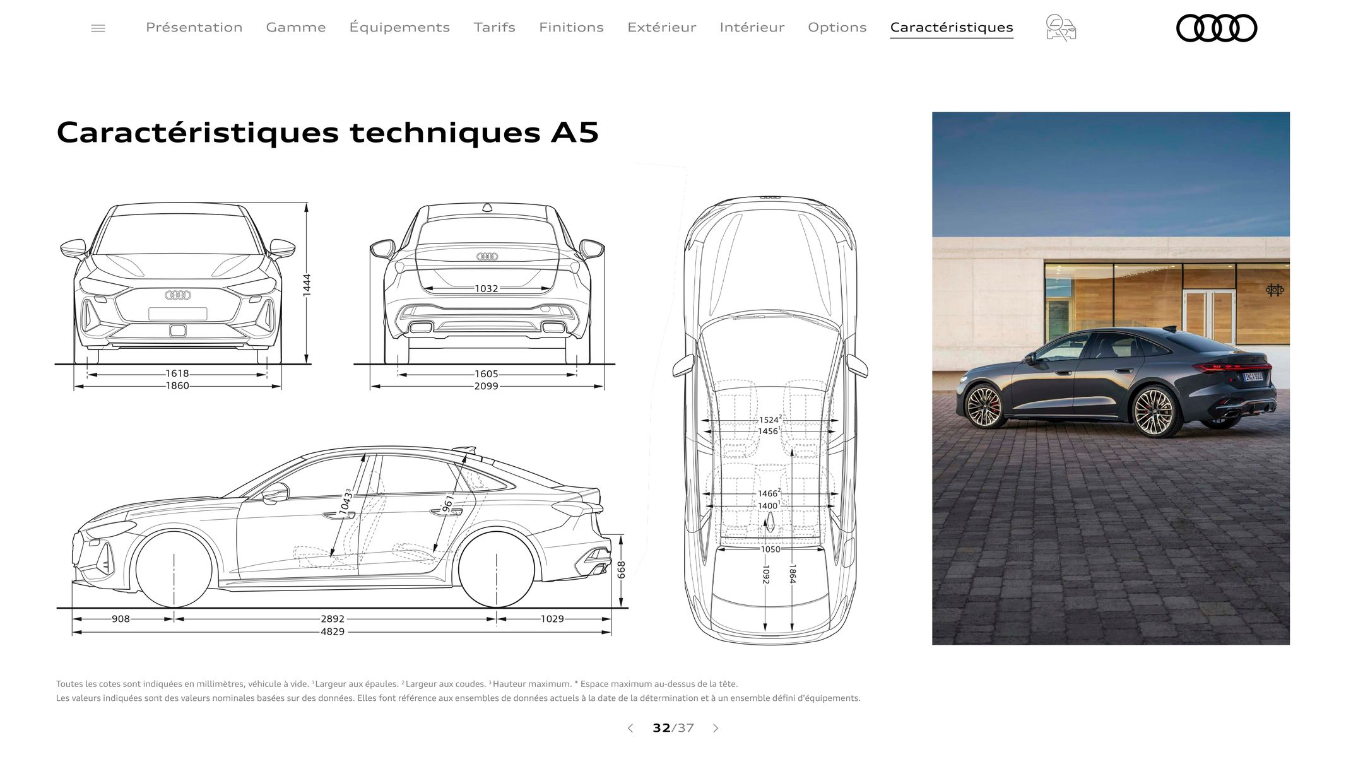Click the rear headroom value 961

click(x=448, y=503)
